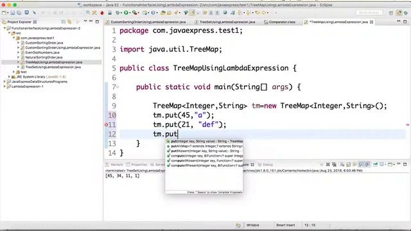Expand the test package node
Screen dimensions: 411x231
click(x=14, y=72)
